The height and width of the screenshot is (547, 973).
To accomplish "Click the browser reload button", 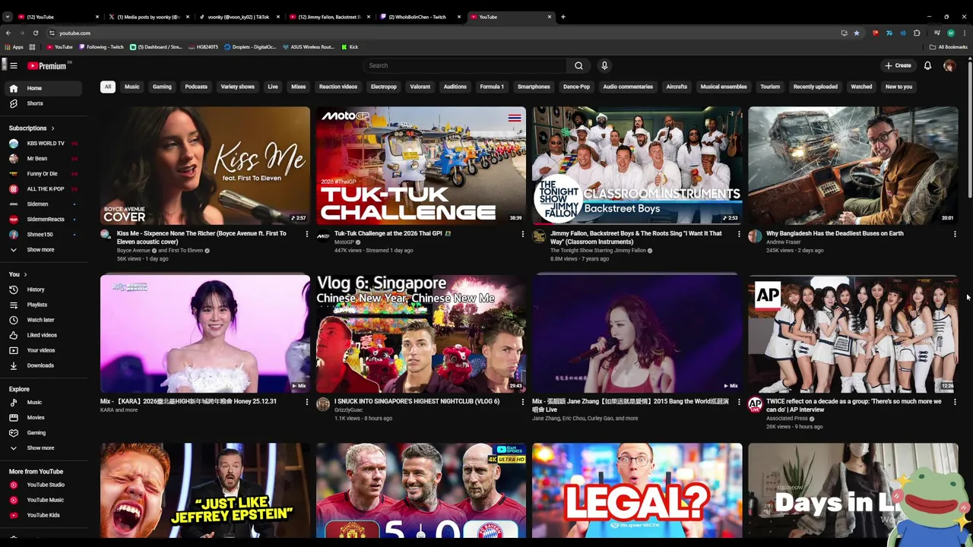I will (x=36, y=33).
